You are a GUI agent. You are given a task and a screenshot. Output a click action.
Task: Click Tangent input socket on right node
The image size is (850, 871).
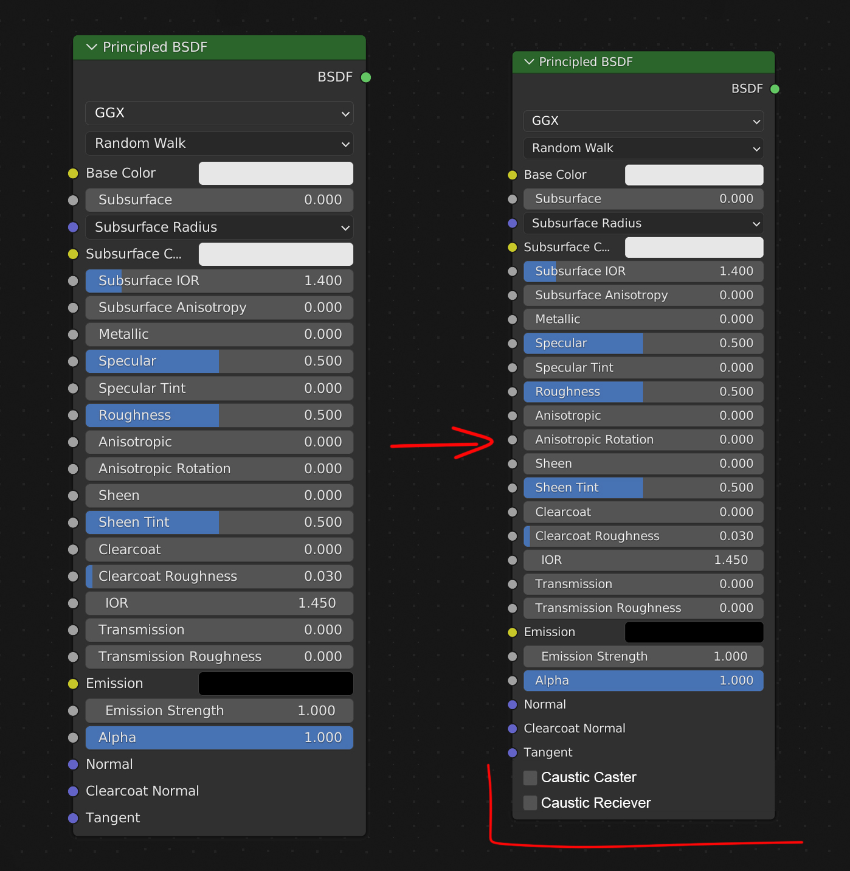click(513, 752)
